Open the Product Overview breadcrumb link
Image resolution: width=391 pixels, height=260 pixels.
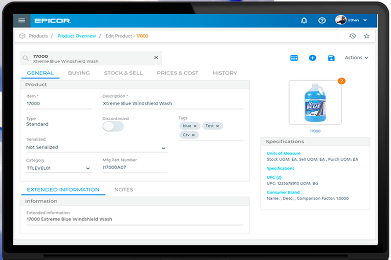pyautogui.click(x=77, y=36)
